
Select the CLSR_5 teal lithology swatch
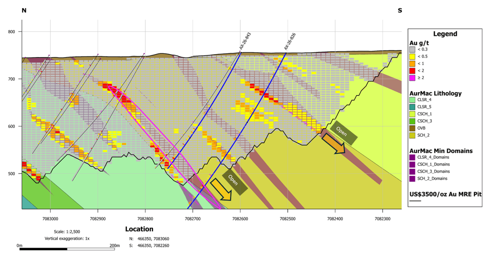tap(412, 107)
